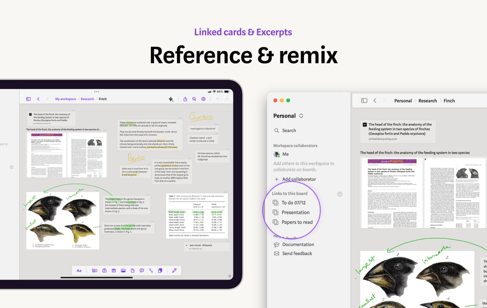The image size is (487, 308).
Task: Select the board/column card tool in the bottom toolbar
Action: 95,270
